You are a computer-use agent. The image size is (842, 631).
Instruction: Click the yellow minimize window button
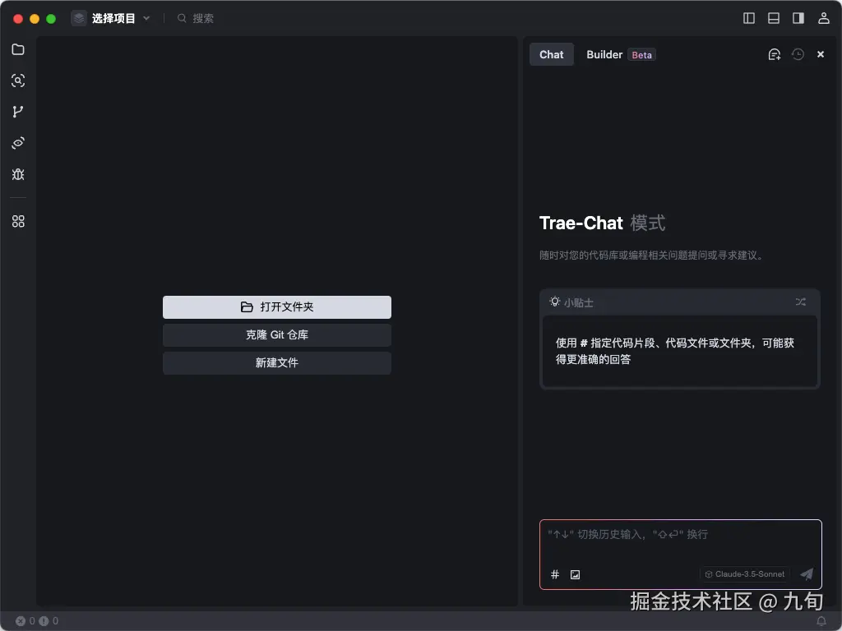point(35,19)
